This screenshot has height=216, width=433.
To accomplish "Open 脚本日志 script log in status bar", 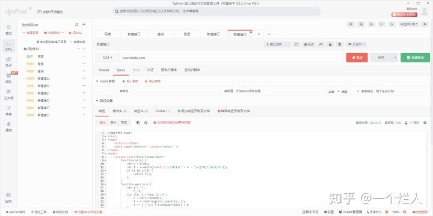I will pos(310,212).
